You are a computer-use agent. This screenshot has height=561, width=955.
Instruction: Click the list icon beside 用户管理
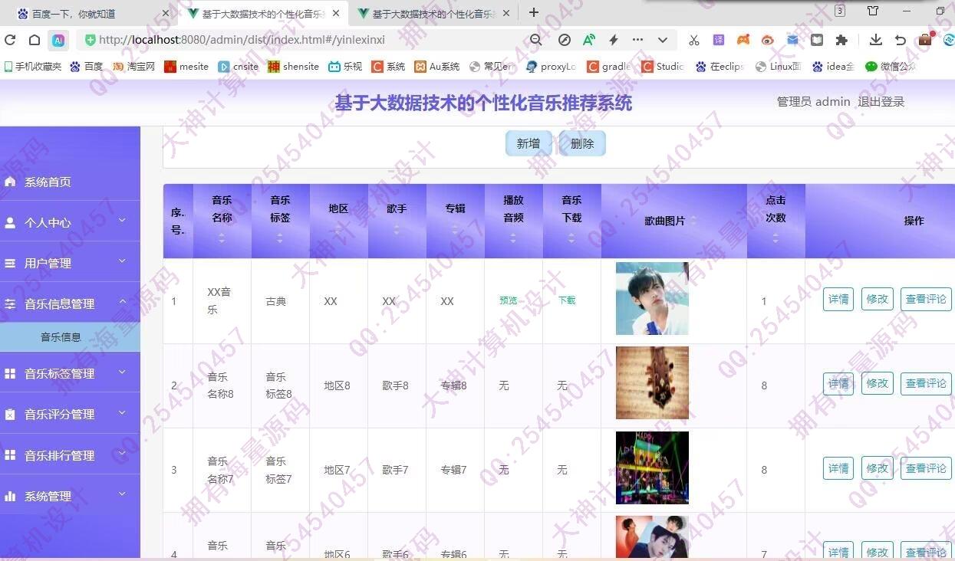pyautogui.click(x=10, y=263)
